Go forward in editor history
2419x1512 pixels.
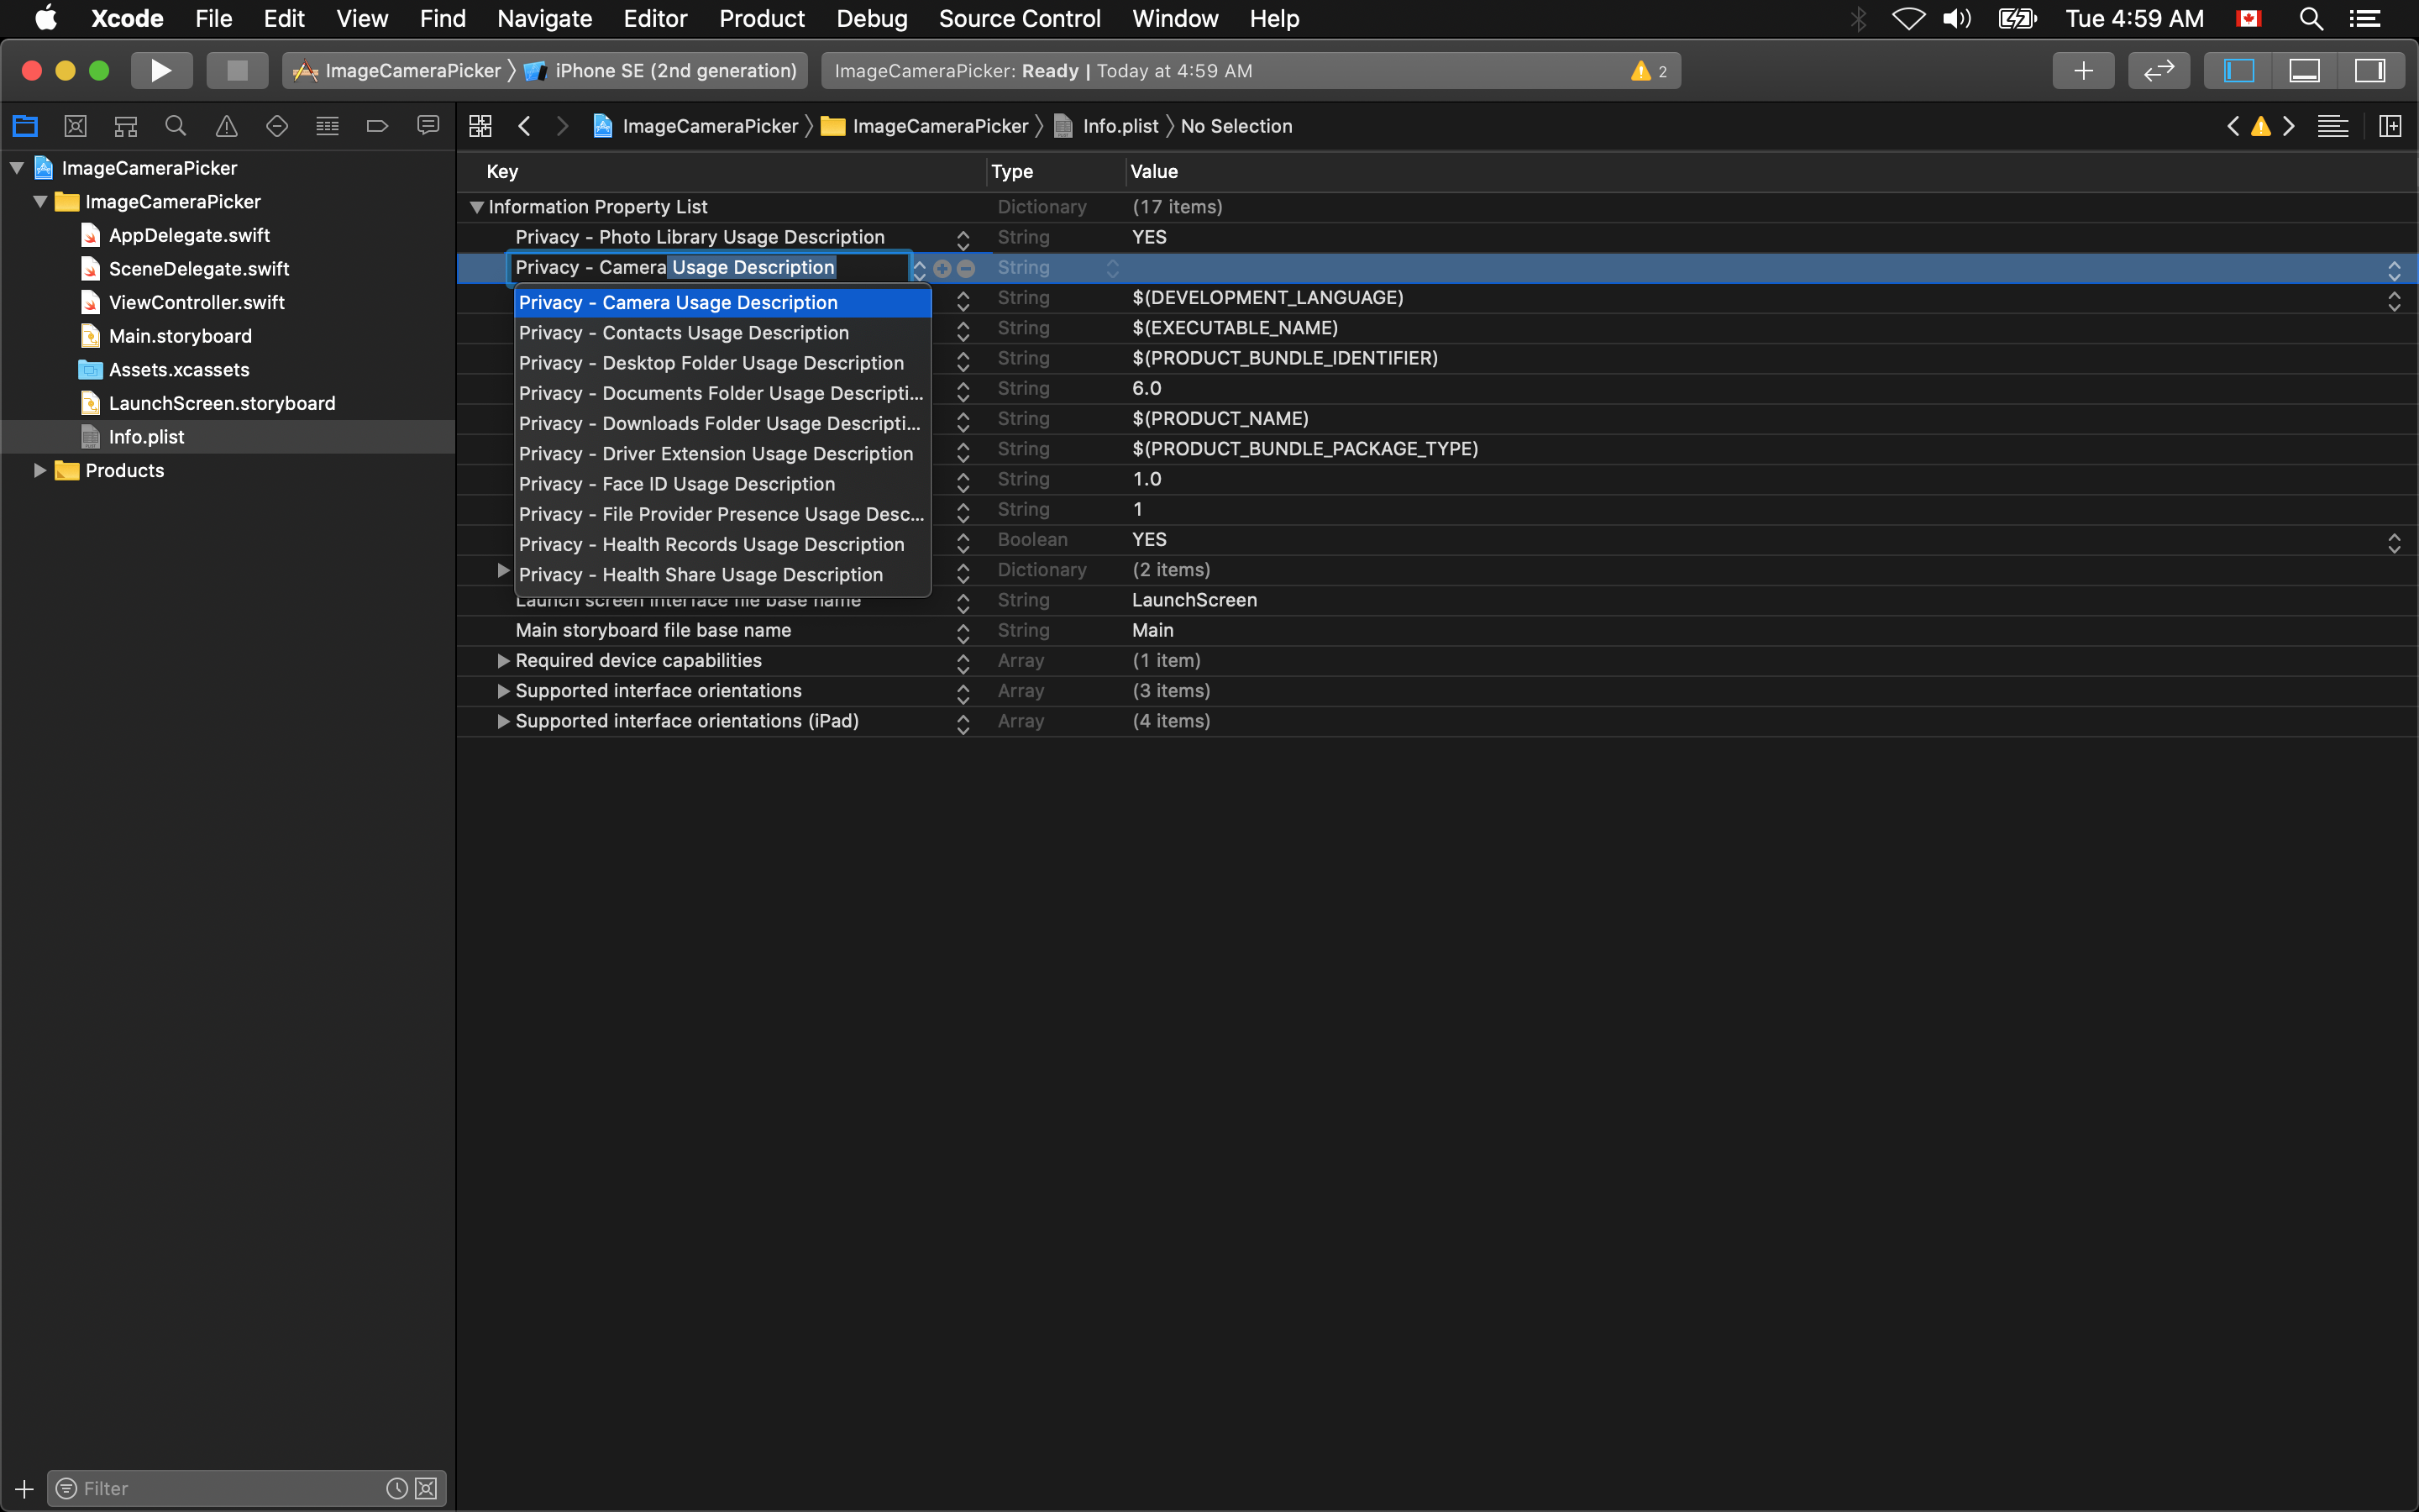(563, 126)
